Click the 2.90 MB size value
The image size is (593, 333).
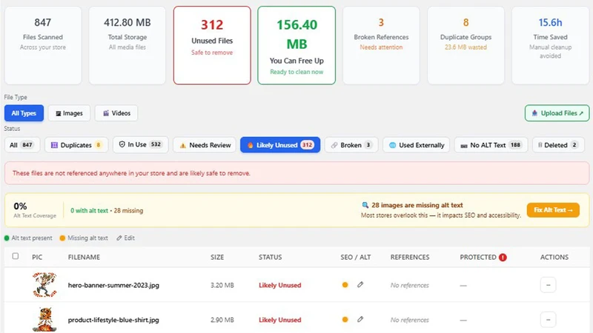[x=222, y=320]
